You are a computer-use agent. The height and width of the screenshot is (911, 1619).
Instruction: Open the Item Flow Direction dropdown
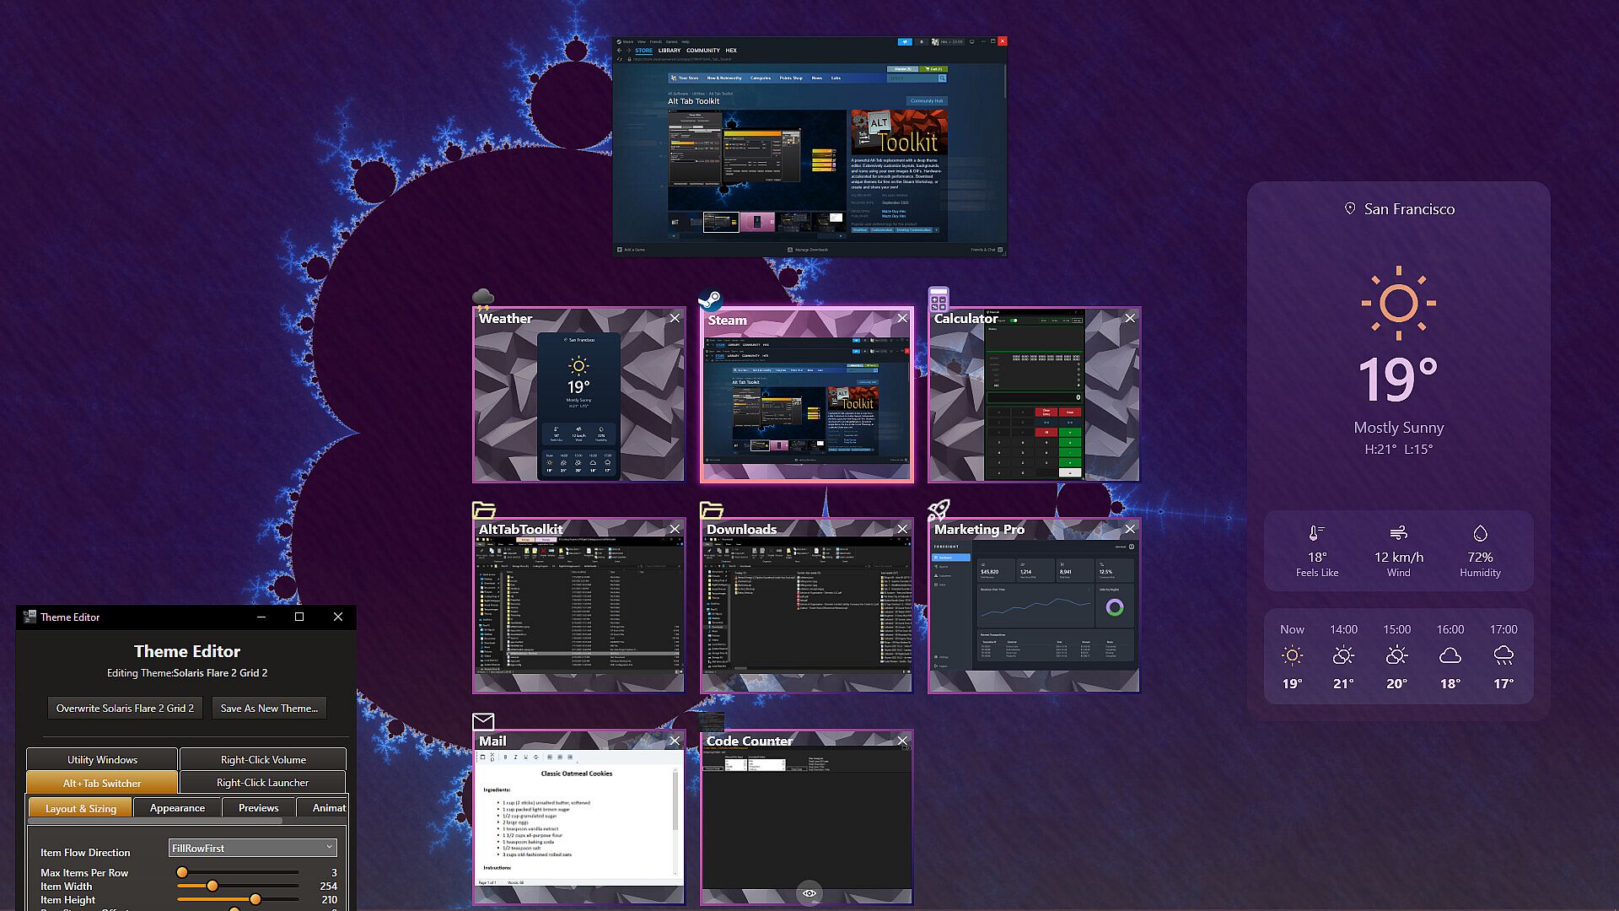(x=252, y=848)
